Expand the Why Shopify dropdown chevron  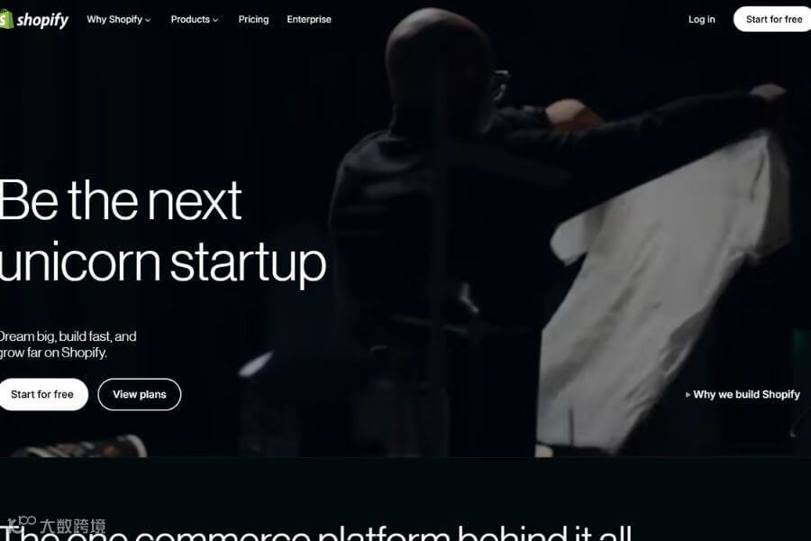(148, 20)
